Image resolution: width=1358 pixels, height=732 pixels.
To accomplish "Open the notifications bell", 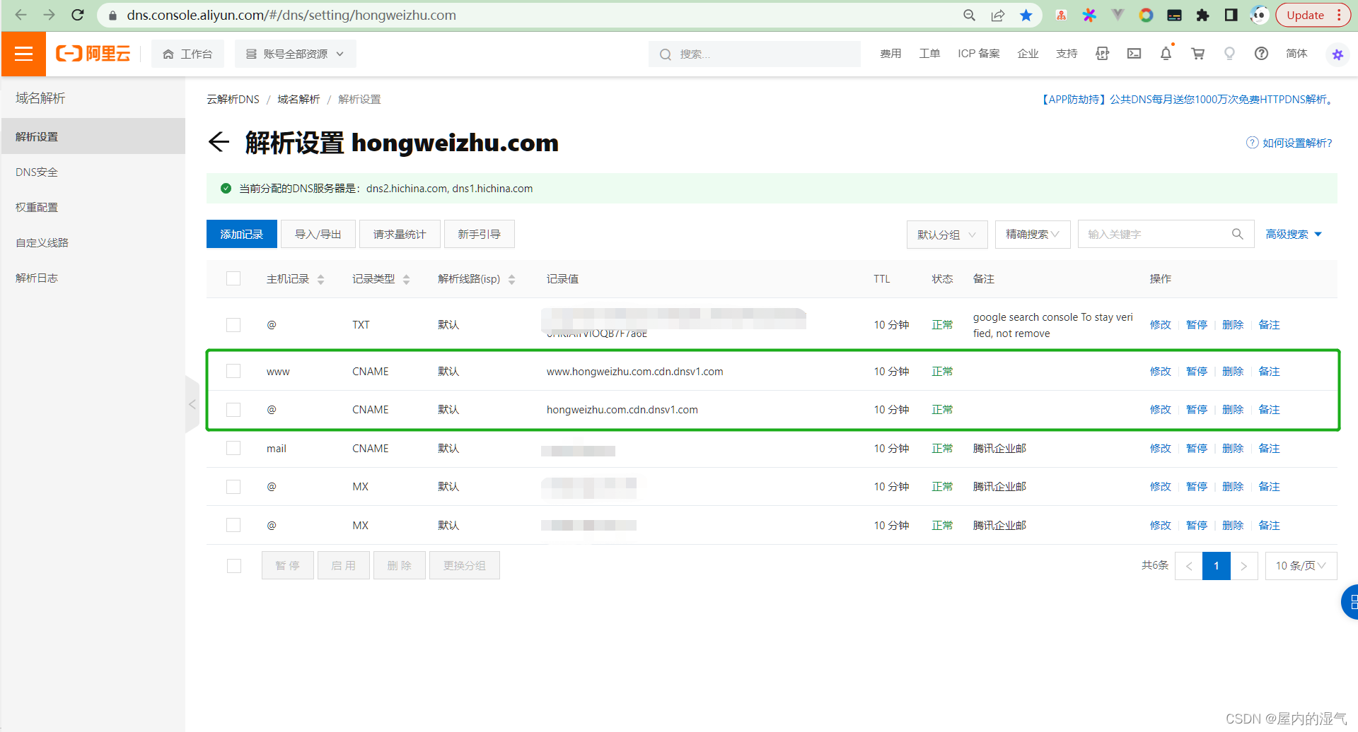I will coord(1166,54).
